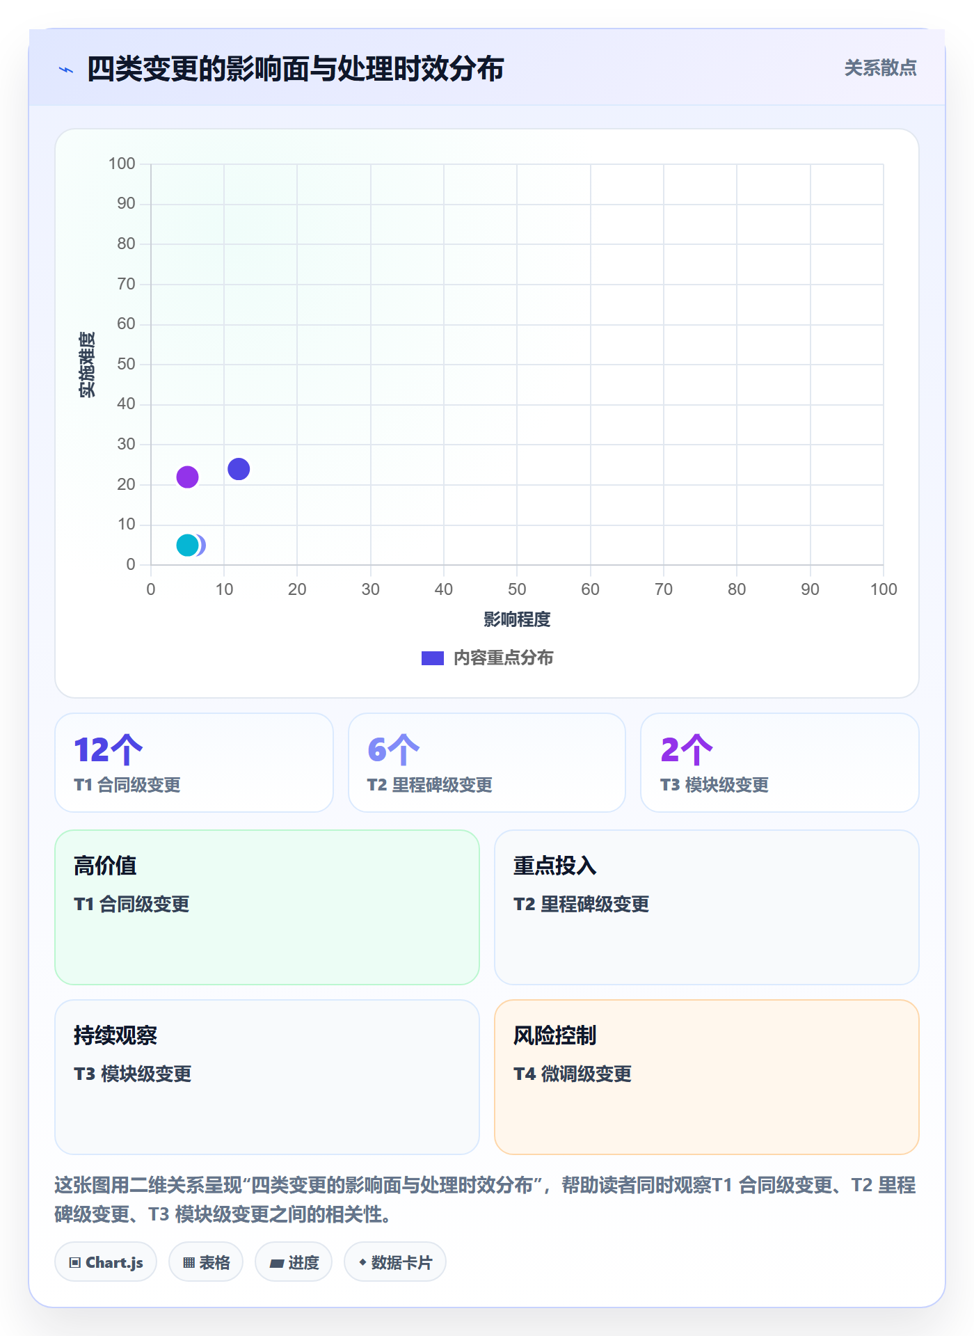Click the 数据卡片 tag chip
Screen dimensions: 974x1336
[x=395, y=1262]
